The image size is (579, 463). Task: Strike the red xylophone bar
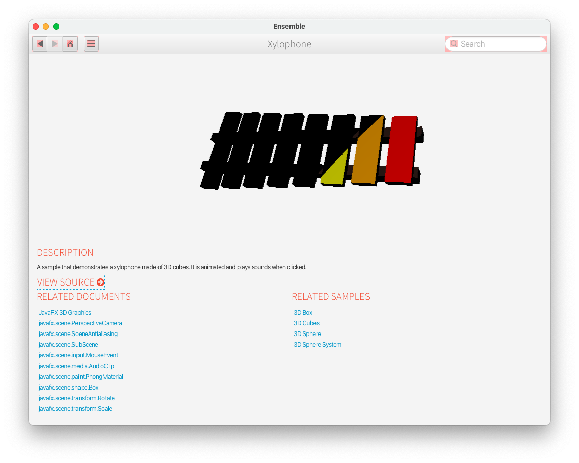pyautogui.click(x=401, y=149)
